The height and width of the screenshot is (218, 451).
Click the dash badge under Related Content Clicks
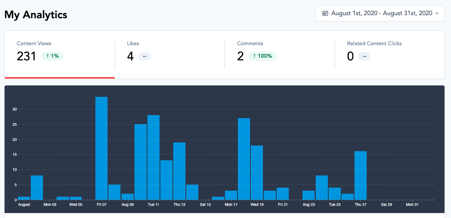tap(364, 56)
